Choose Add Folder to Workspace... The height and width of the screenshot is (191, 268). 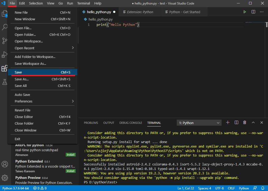(42, 57)
